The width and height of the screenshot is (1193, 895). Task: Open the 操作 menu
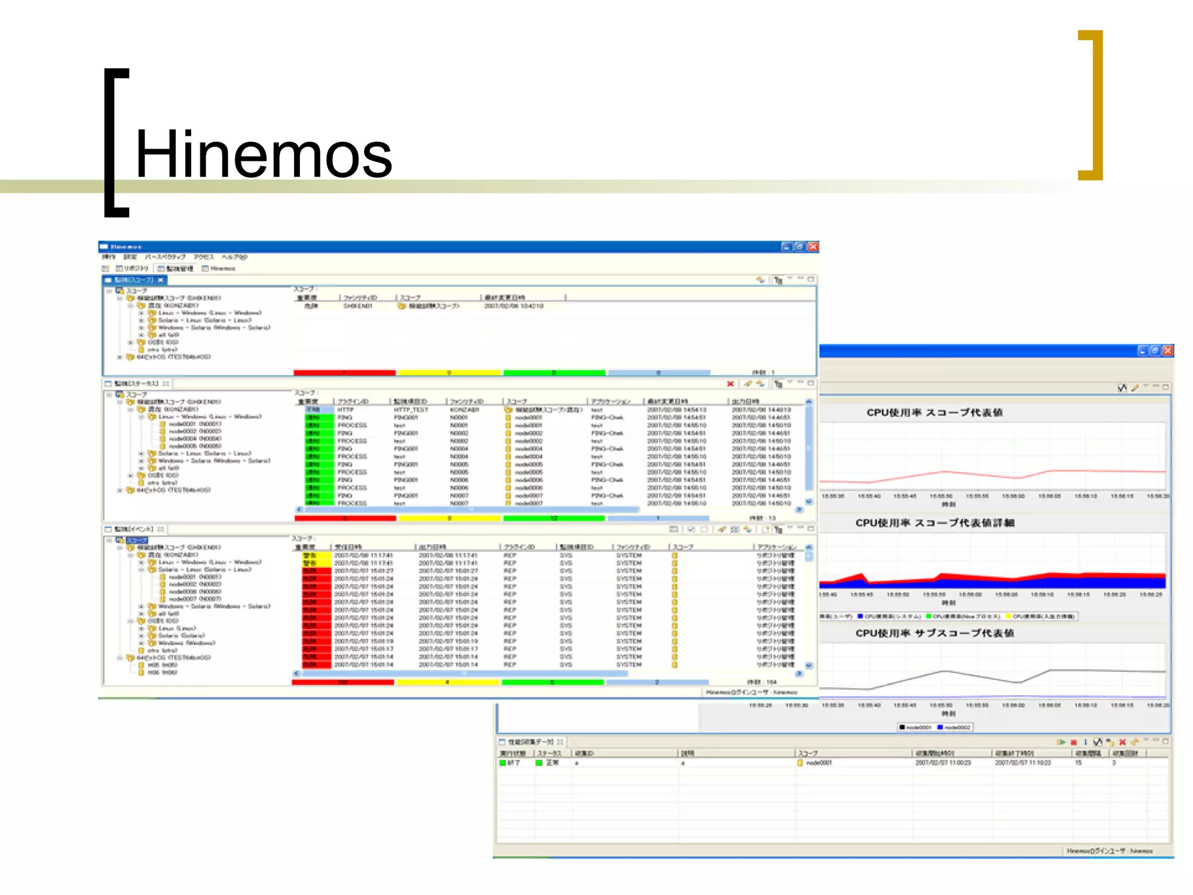click(x=109, y=257)
